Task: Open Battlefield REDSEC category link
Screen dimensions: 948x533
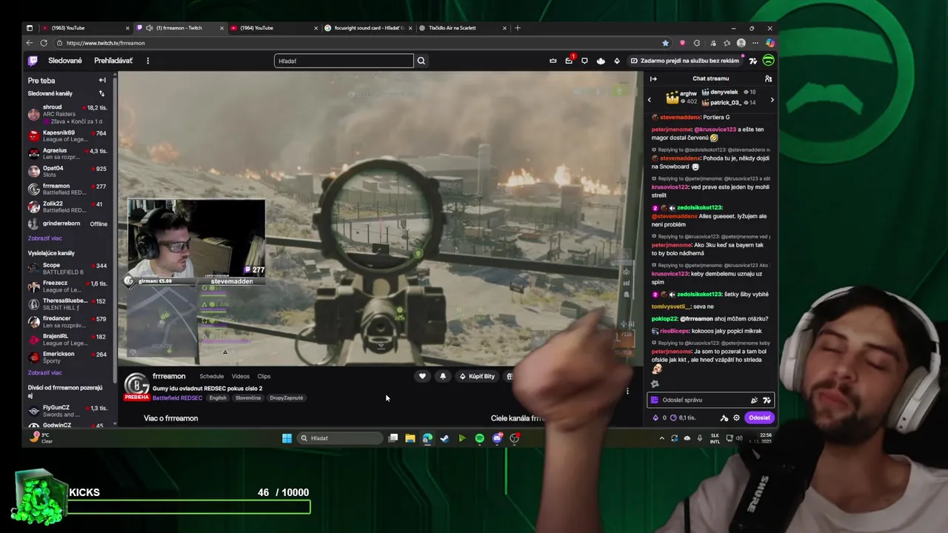Action: (177, 398)
